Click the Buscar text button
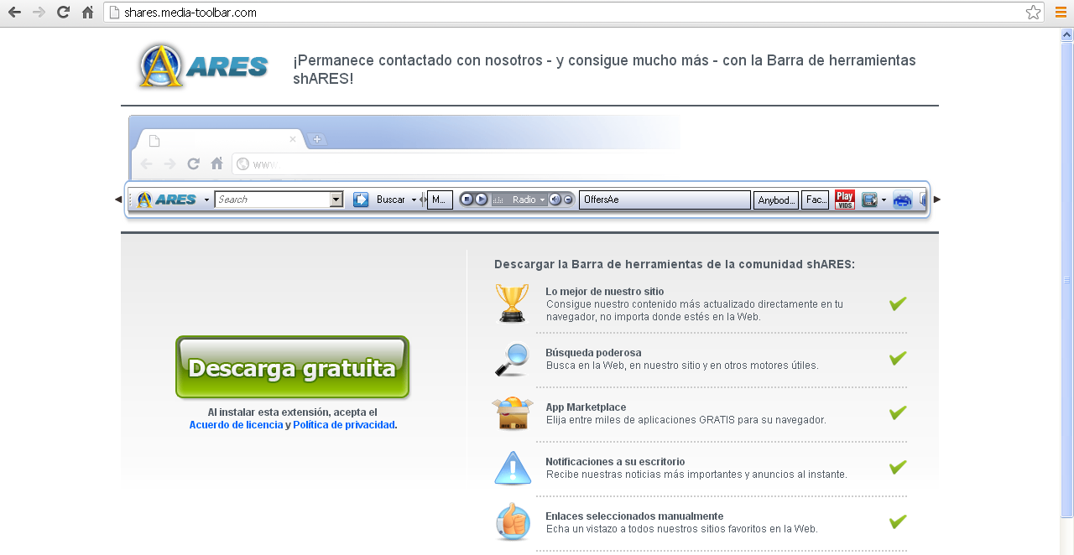The width and height of the screenshot is (1074, 555). (391, 200)
